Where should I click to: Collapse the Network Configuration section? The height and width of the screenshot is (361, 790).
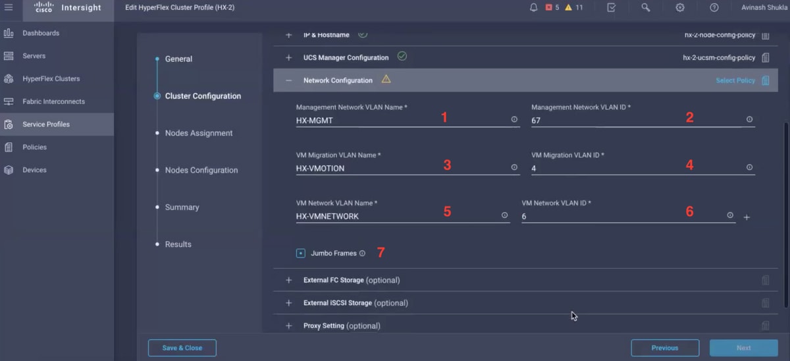point(288,80)
